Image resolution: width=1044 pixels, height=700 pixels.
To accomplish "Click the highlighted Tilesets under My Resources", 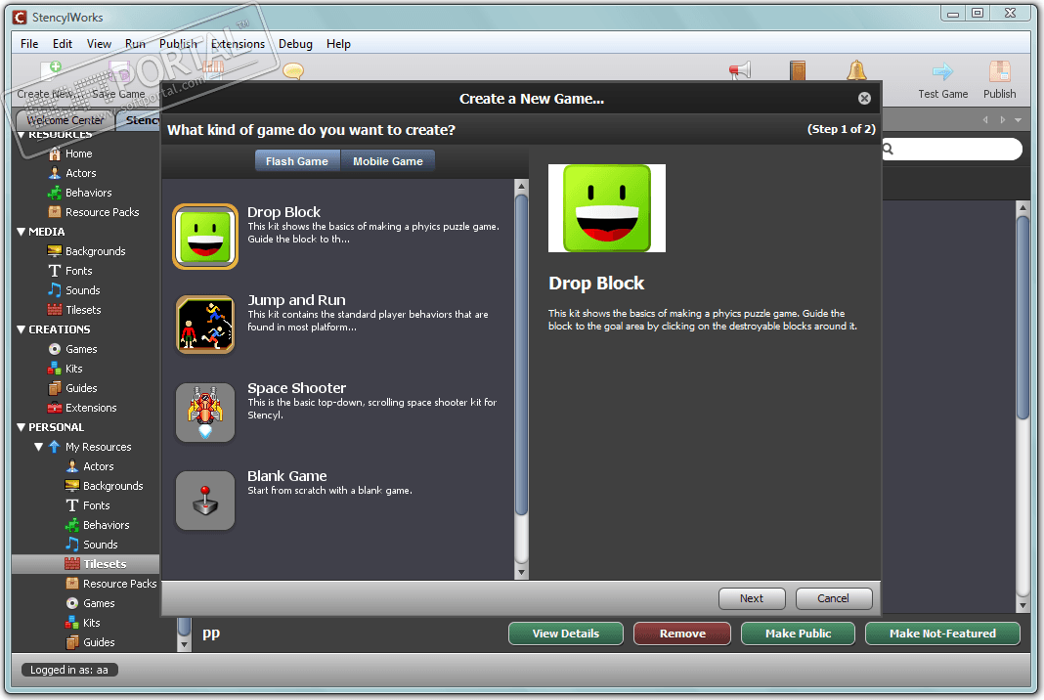I will (105, 564).
